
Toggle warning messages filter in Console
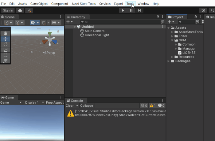153,106
